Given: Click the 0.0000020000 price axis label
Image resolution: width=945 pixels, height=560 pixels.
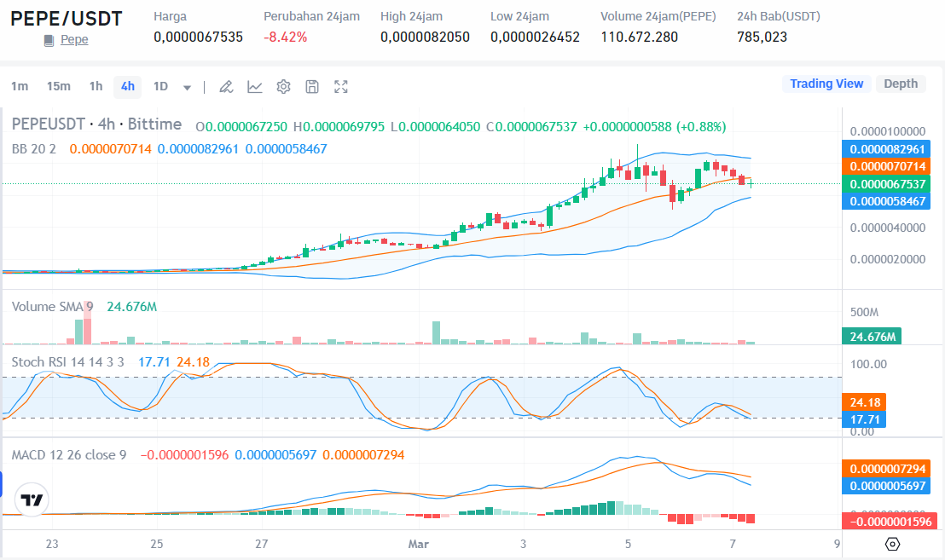Looking at the screenshot, I should 888,259.
